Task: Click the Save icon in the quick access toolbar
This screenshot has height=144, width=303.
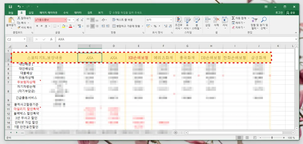Action: pos(10,7)
